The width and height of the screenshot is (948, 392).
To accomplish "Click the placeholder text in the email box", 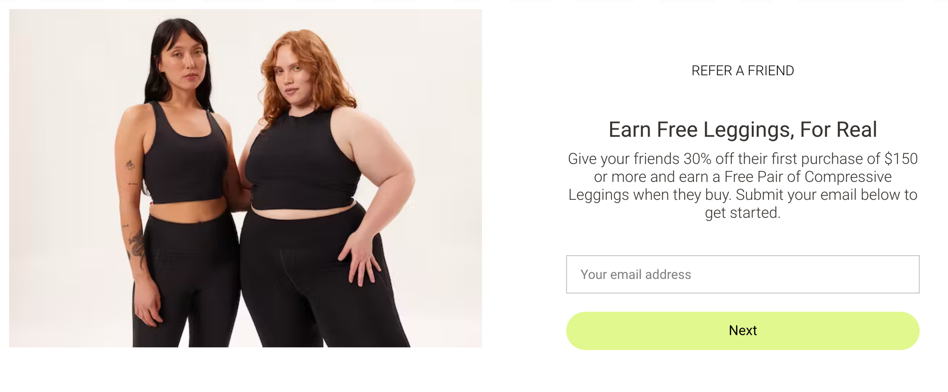I will point(636,275).
